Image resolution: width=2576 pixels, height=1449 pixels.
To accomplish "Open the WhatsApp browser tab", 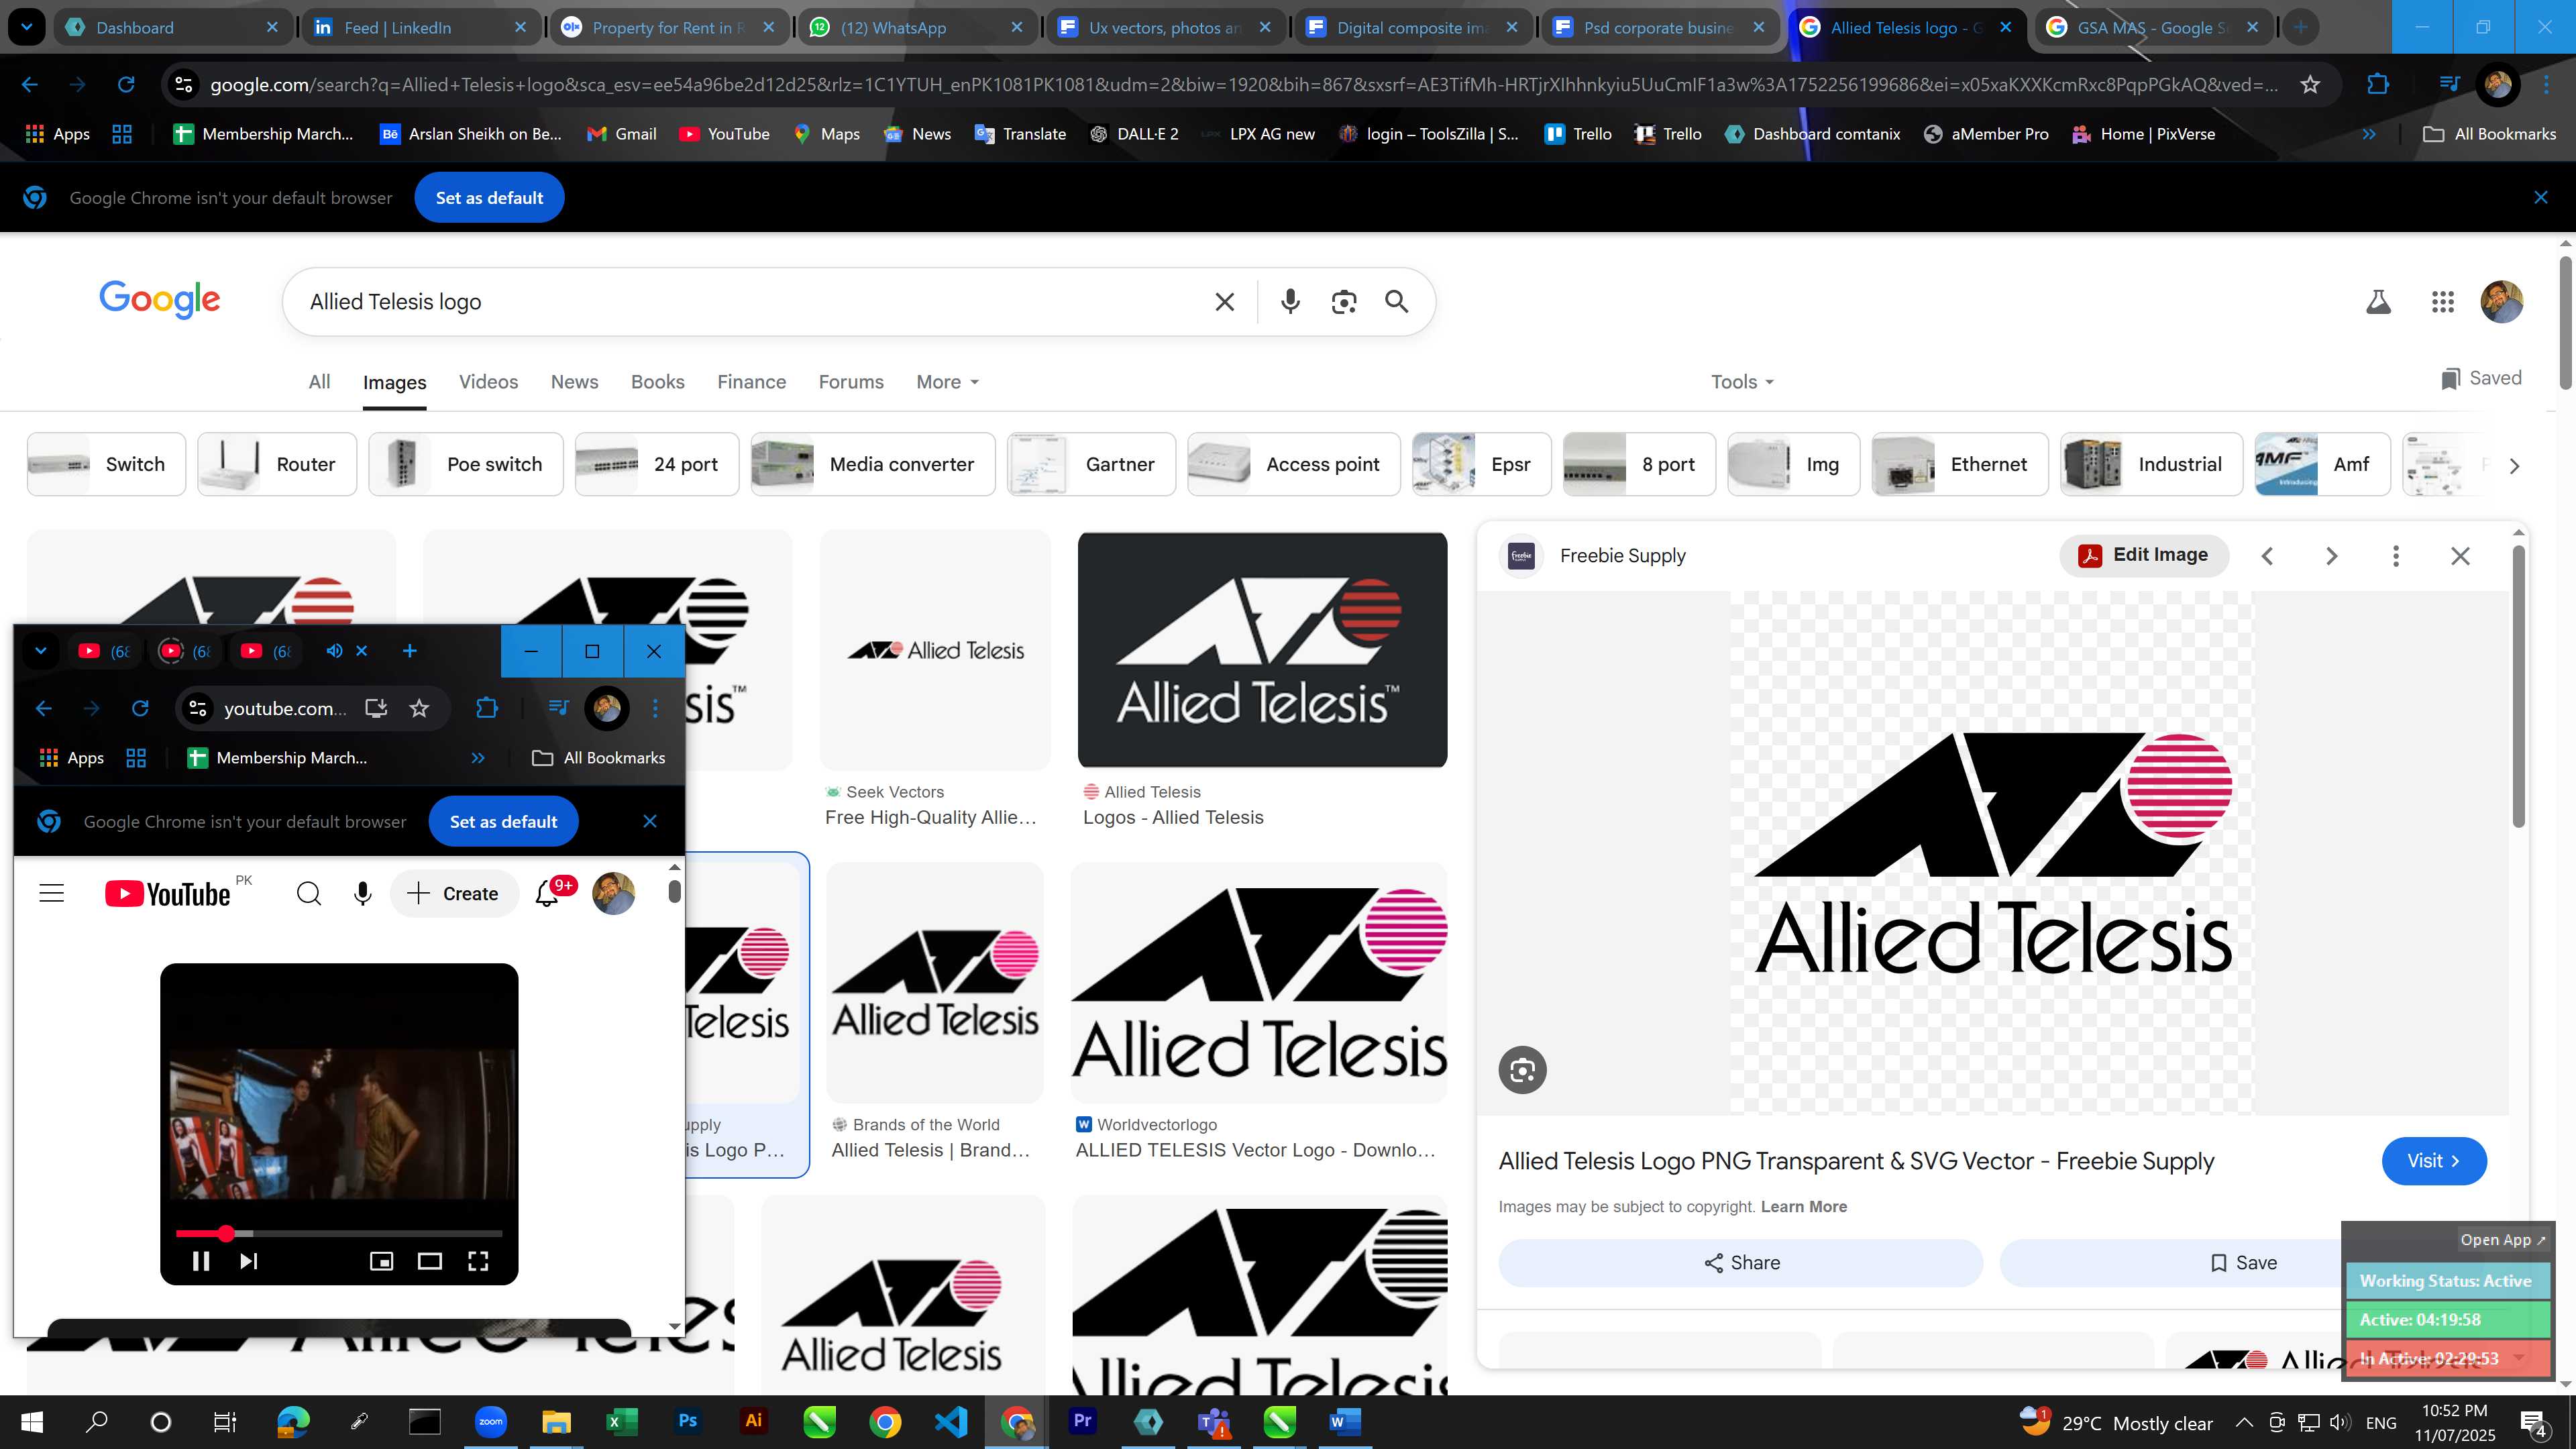I will click(x=917, y=27).
